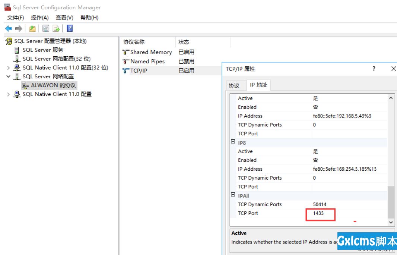Open the Properties toolbar icon
The image size is (397, 255).
click(46, 28)
